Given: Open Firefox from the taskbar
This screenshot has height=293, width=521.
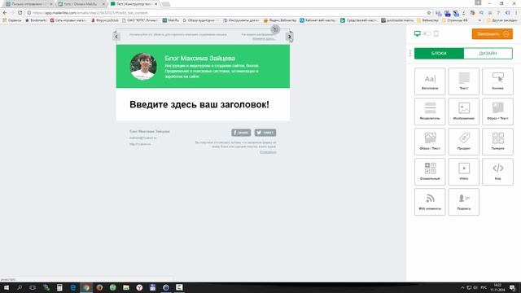Looking at the screenshot, I should tap(99, 287).
